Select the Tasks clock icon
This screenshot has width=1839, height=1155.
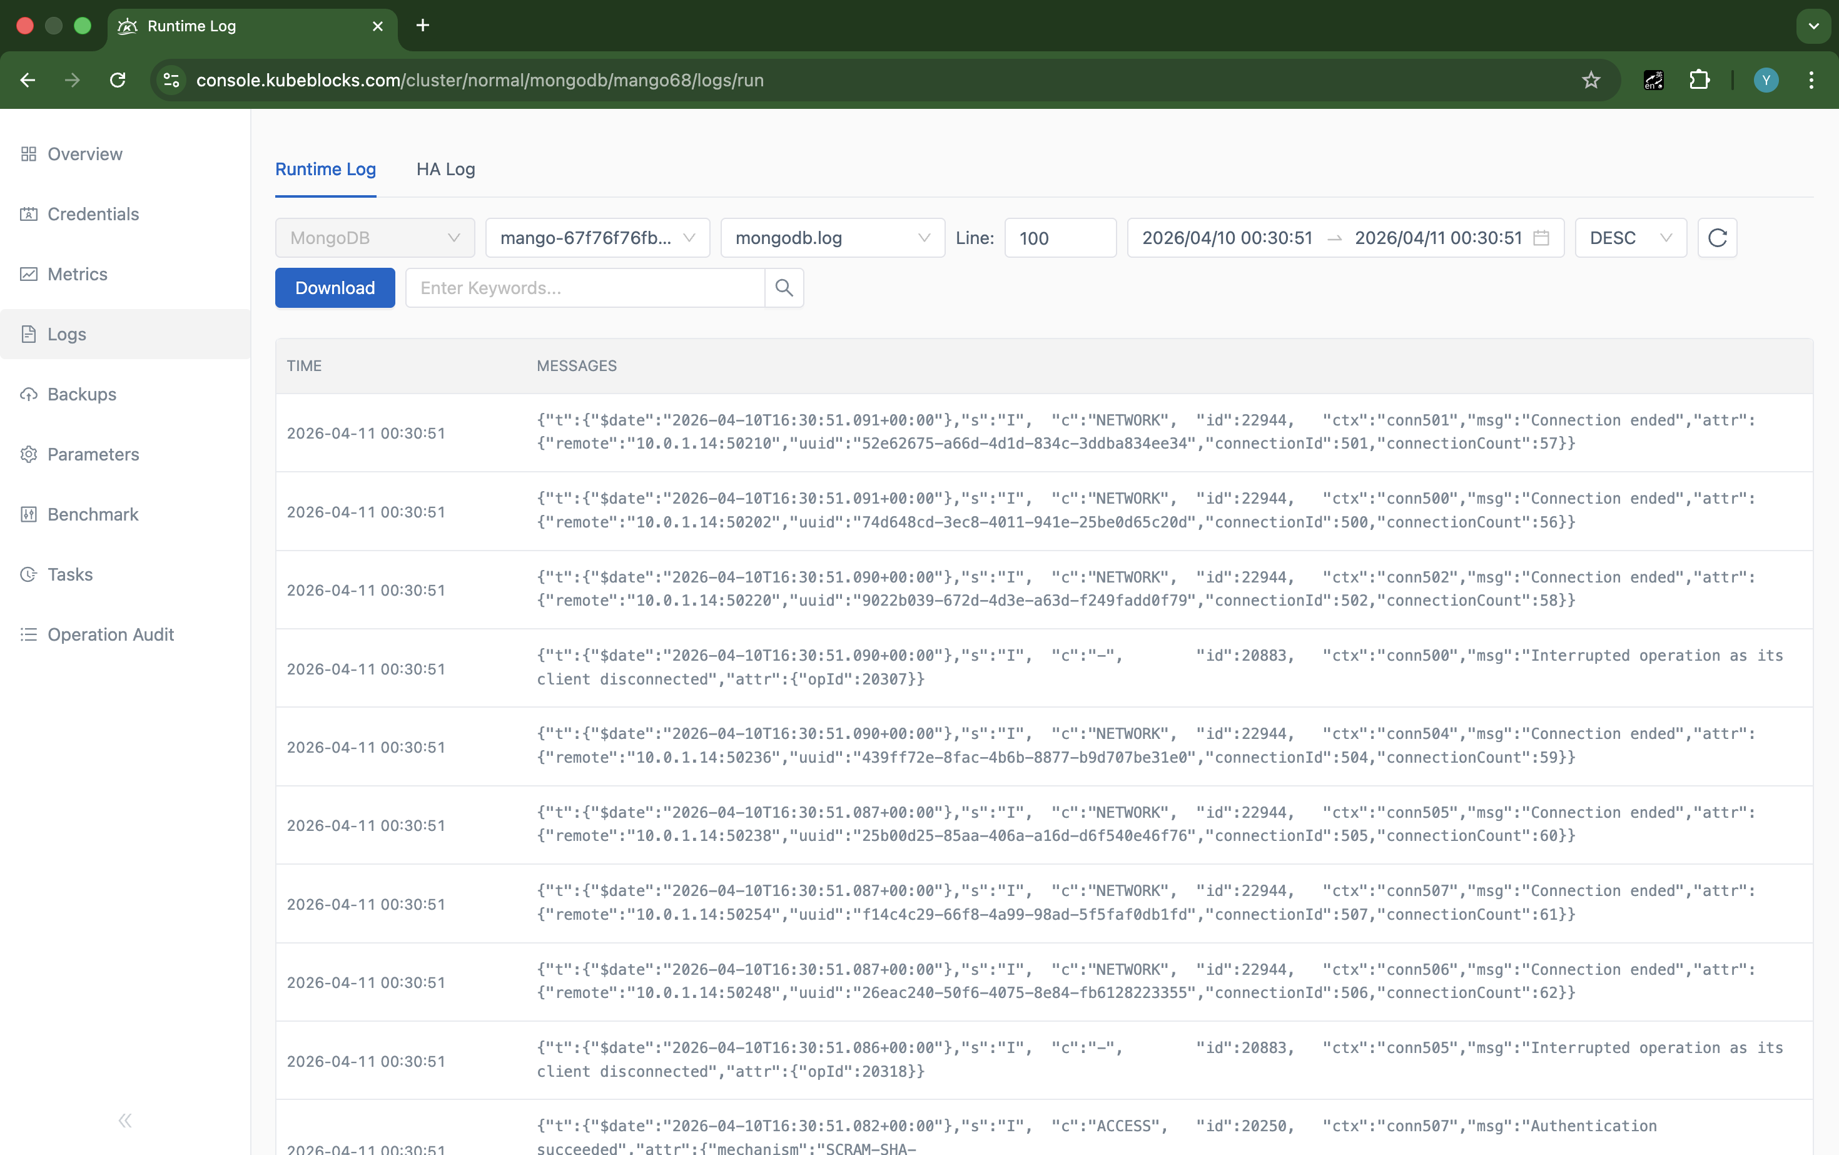[29, 574]
